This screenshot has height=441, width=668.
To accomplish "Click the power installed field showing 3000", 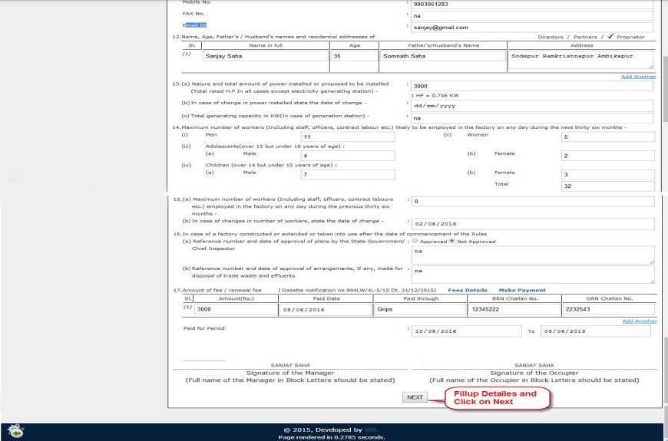I will [531, 86].
